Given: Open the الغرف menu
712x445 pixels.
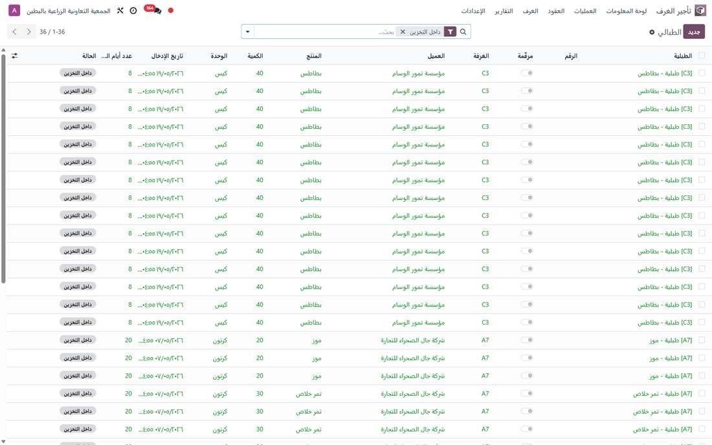Looking at the screenshot, I should click(530, 10).
